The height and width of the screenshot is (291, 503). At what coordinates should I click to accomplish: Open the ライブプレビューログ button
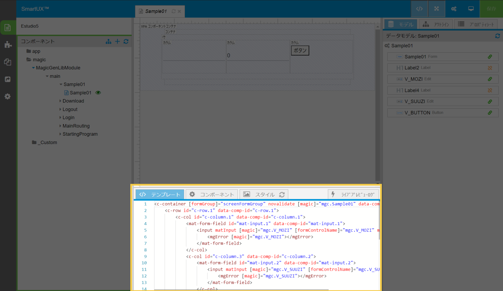353,194
